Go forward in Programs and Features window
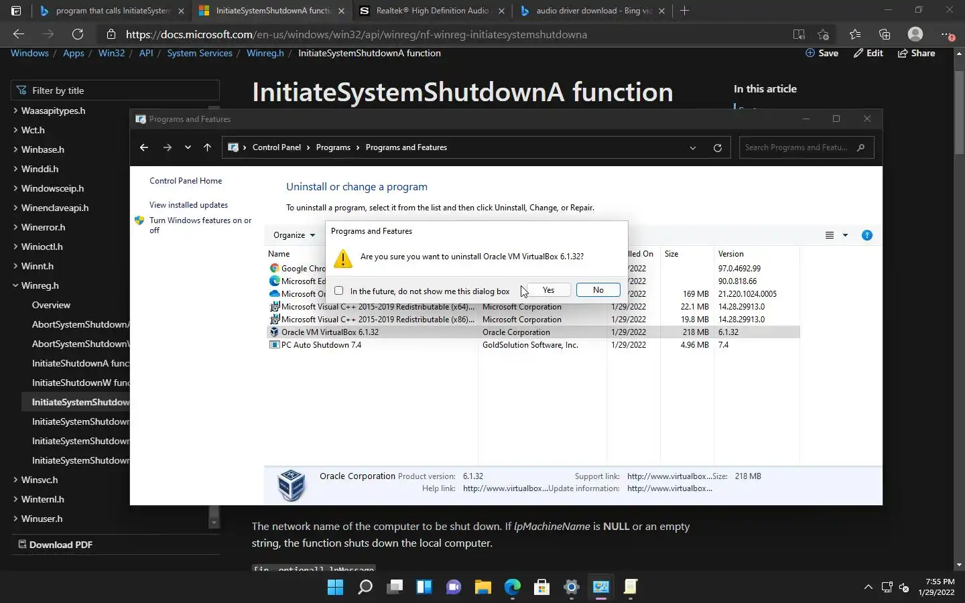965x603 pixels. [x=168, y=147]
